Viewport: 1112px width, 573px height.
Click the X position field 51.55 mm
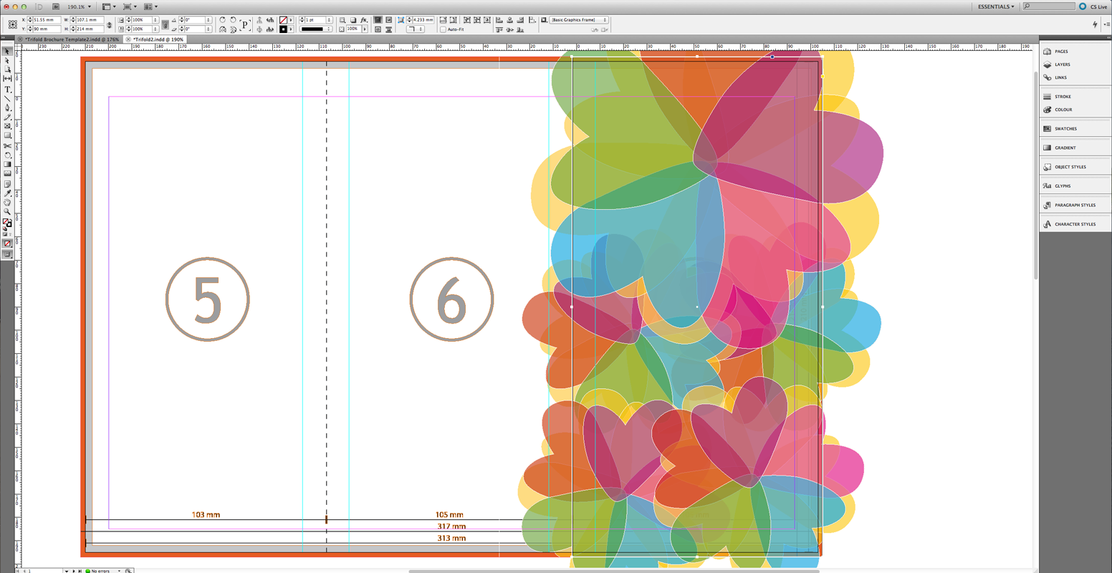(47, 19)
